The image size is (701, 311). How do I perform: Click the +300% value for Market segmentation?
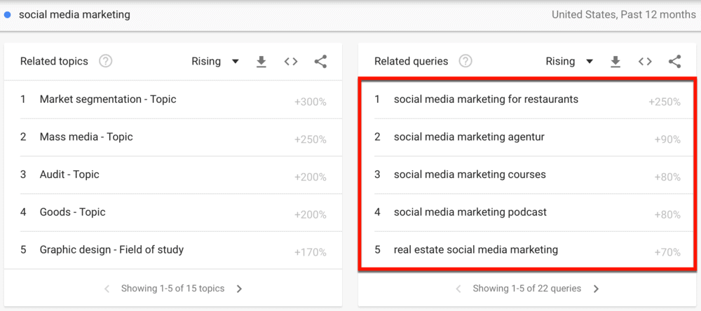tap(311, 102)
